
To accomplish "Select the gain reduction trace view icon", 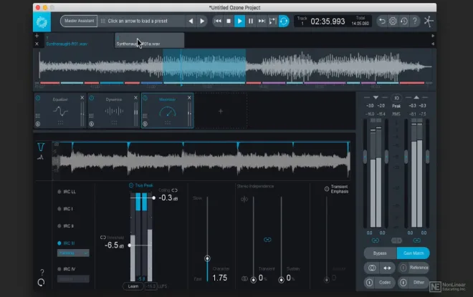I will coord(41,147).
